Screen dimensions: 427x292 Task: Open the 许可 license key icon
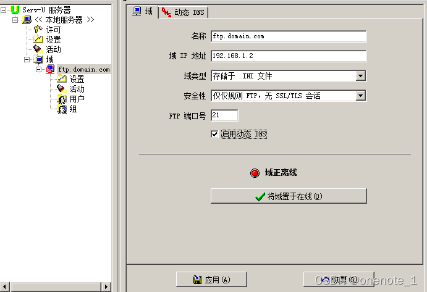pyautogui.click(x=38, y=30)
